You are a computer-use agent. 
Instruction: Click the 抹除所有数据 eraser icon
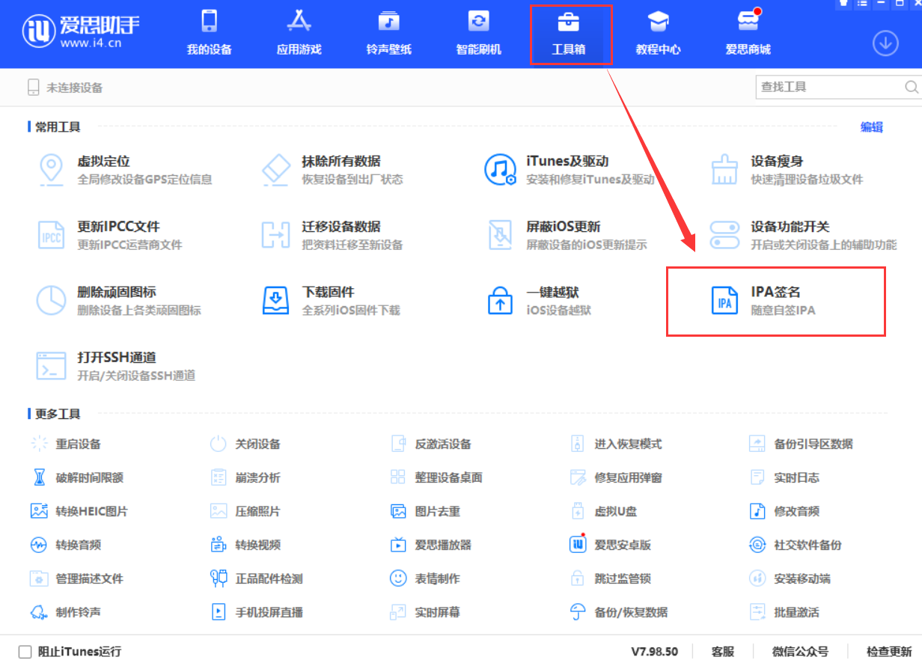[x=275, y=170]
